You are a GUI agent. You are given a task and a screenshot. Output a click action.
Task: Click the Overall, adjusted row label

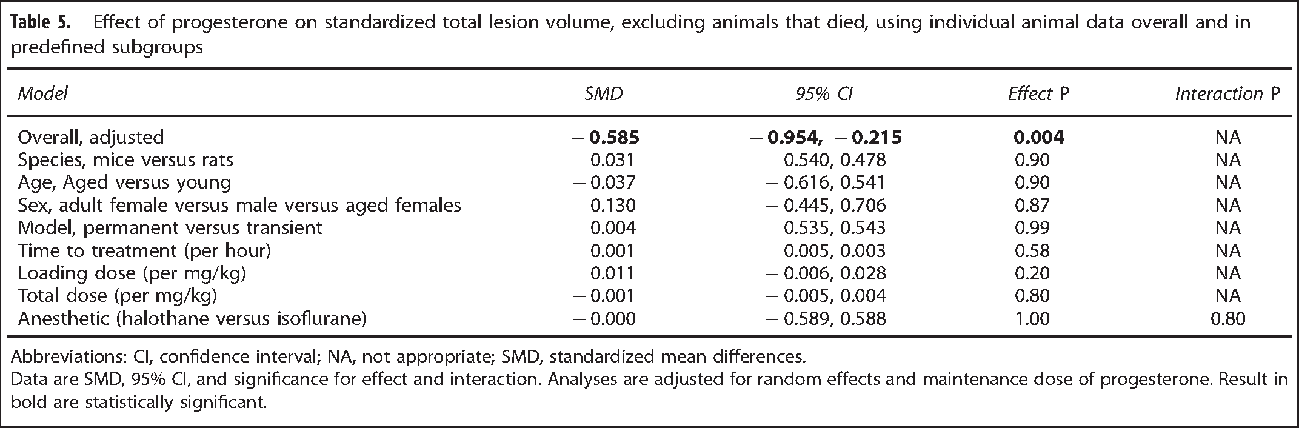point(91,137)
